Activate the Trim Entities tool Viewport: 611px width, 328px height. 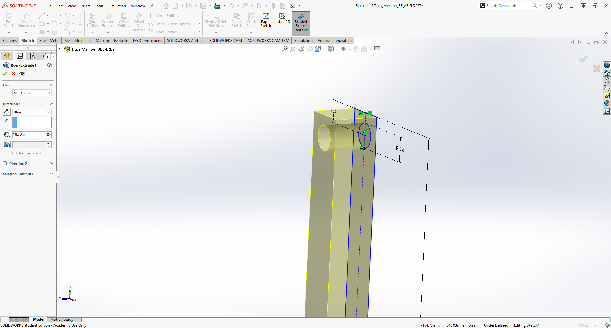(93, 21)
